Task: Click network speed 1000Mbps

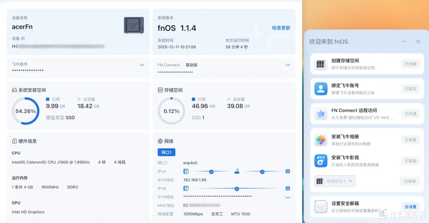Action: pyautogui.click(x=193, y=214)
